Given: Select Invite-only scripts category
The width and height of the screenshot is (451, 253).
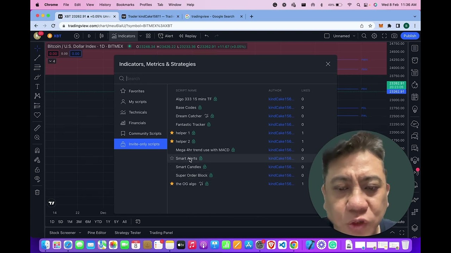Looking at the screenshot, I should [x=140, y=144].
